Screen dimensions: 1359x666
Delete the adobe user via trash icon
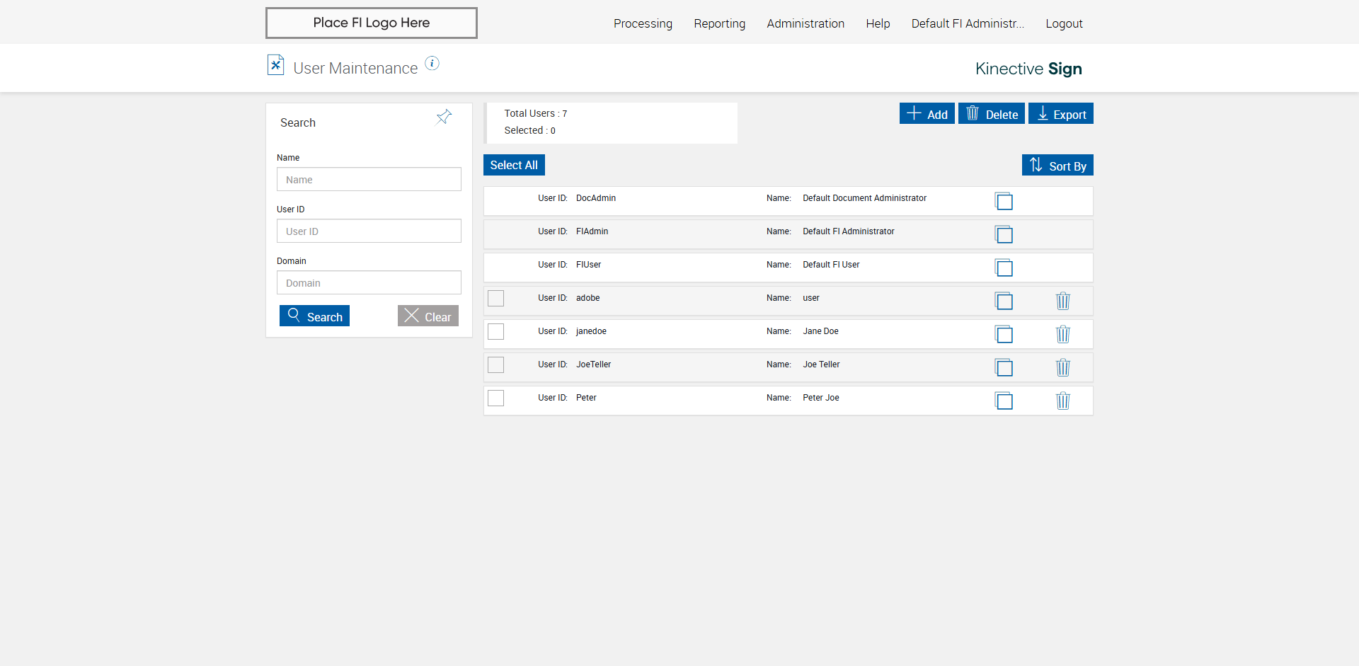(1062, 301)
